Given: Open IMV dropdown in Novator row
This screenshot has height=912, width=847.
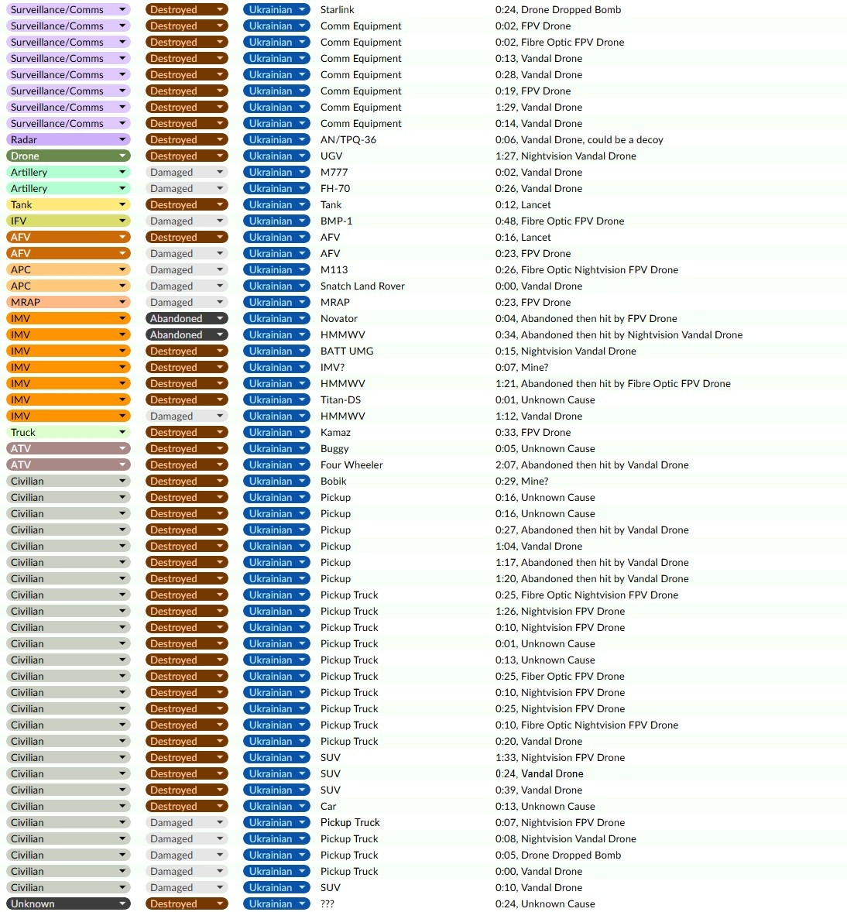Looking at the screenshot, I should click(68, 319).
